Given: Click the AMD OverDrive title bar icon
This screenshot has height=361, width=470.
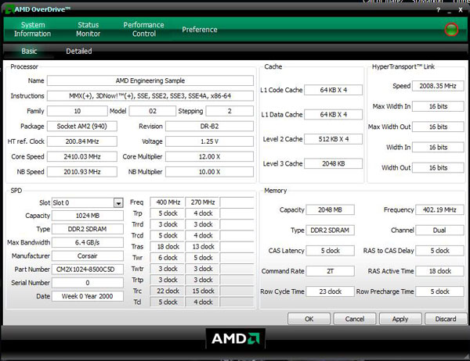Looking at the screenshot, I should click(x=9, y=9).
